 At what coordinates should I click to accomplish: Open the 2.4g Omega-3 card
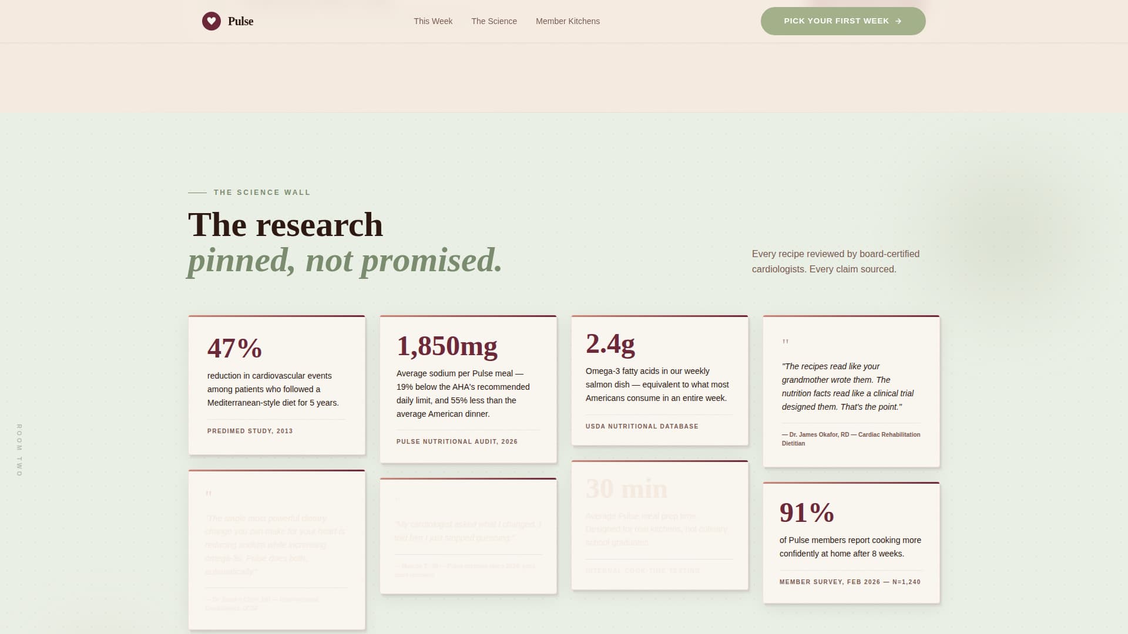pyautogui.click(x=660, y=380)
